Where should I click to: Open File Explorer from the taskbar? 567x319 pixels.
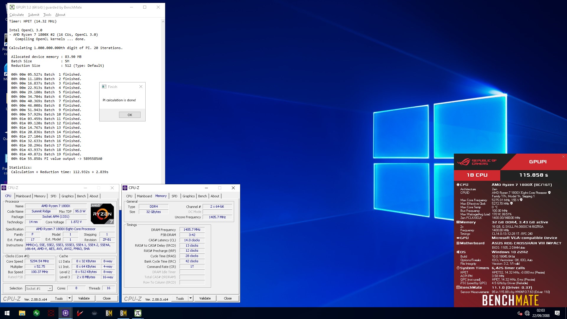22,313
